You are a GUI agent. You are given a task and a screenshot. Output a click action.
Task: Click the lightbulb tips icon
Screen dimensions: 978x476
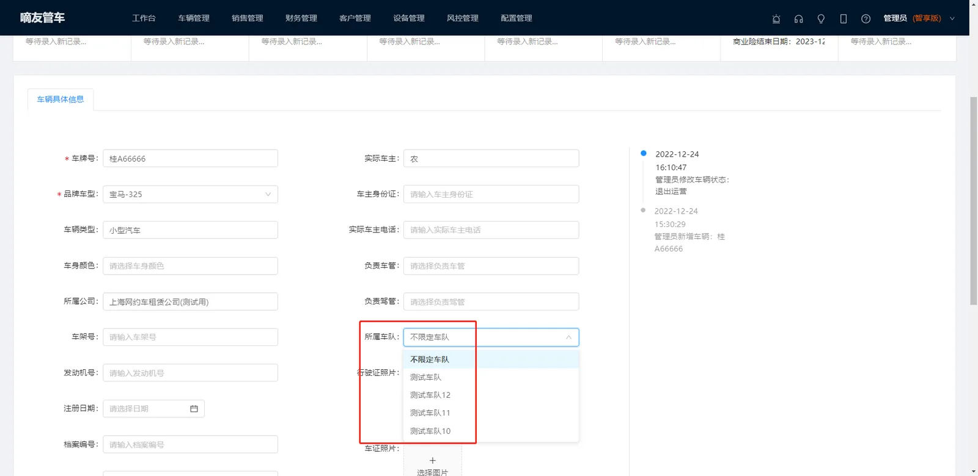pos(821,18)
